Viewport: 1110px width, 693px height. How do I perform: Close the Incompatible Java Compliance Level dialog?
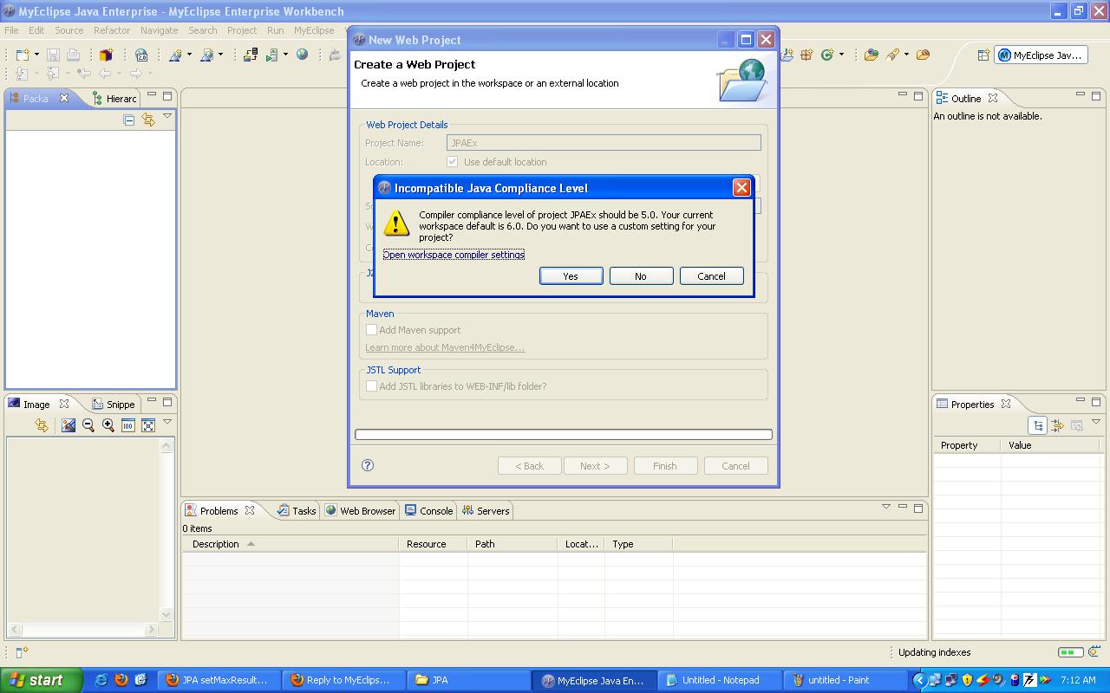point(741,187)
